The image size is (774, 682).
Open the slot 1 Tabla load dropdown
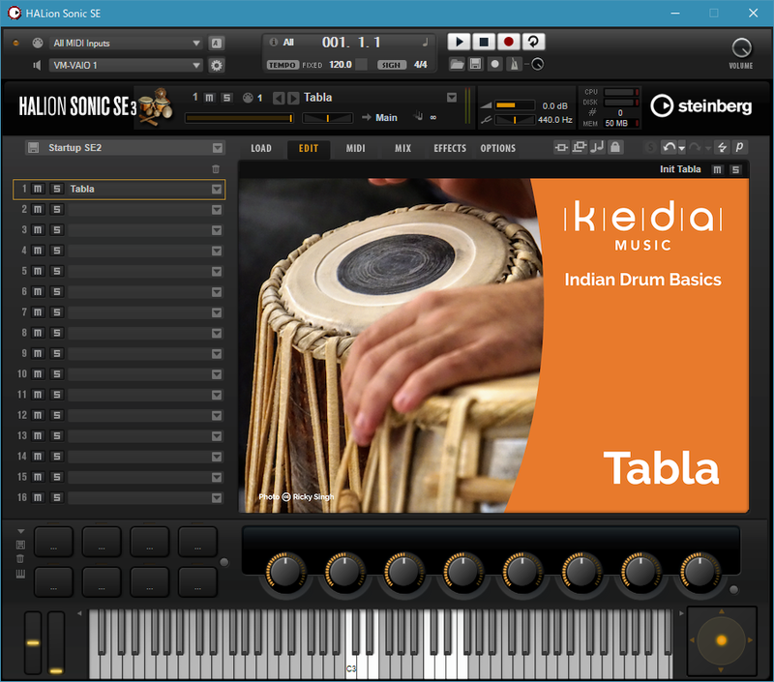(217, 190)
